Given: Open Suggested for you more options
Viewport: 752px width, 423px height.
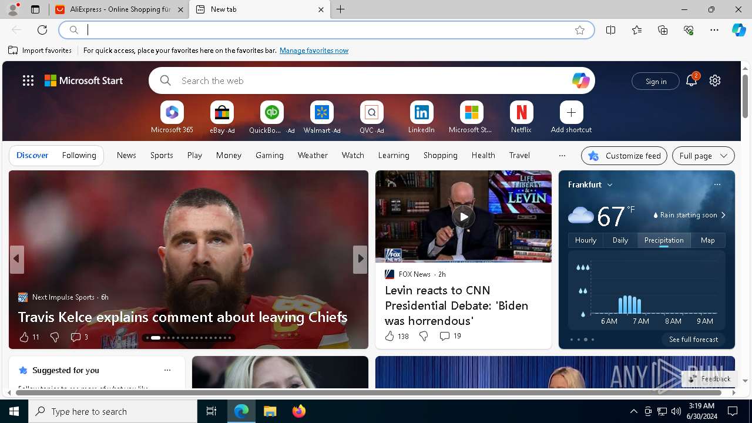Looking at the screenshot, I should 167,370.
